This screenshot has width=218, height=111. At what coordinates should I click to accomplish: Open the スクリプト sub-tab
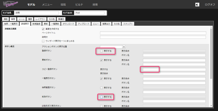(x=128, y=24)
